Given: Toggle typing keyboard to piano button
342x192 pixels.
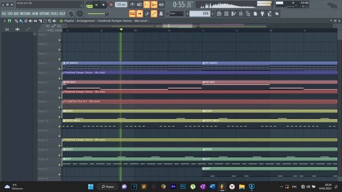Looking at the screenshot, I should pos(132,13).
